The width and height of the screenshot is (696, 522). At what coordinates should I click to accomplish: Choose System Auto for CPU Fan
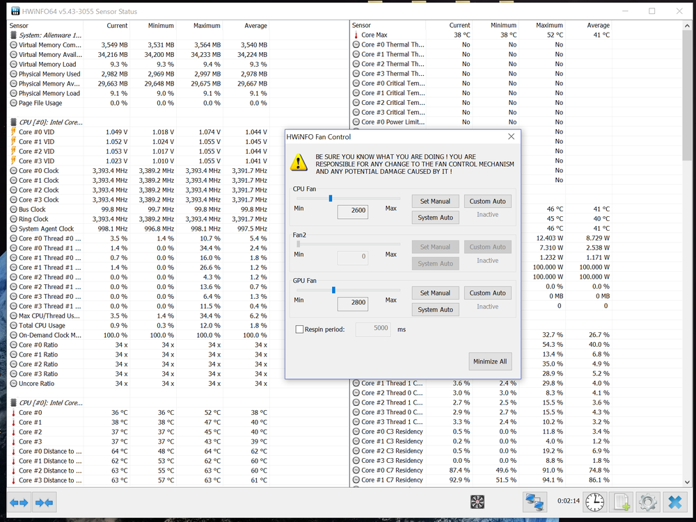(x=436, y=218)
